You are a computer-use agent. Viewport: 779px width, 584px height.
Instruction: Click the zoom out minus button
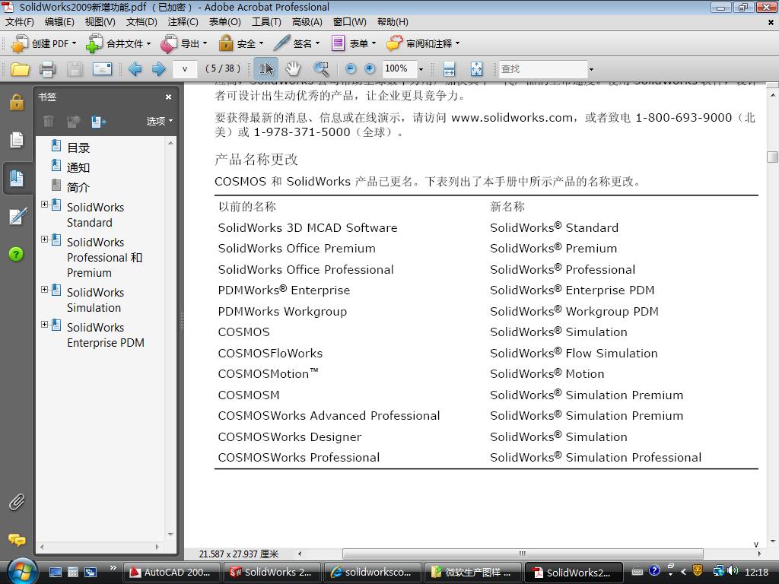pos(350,69)
